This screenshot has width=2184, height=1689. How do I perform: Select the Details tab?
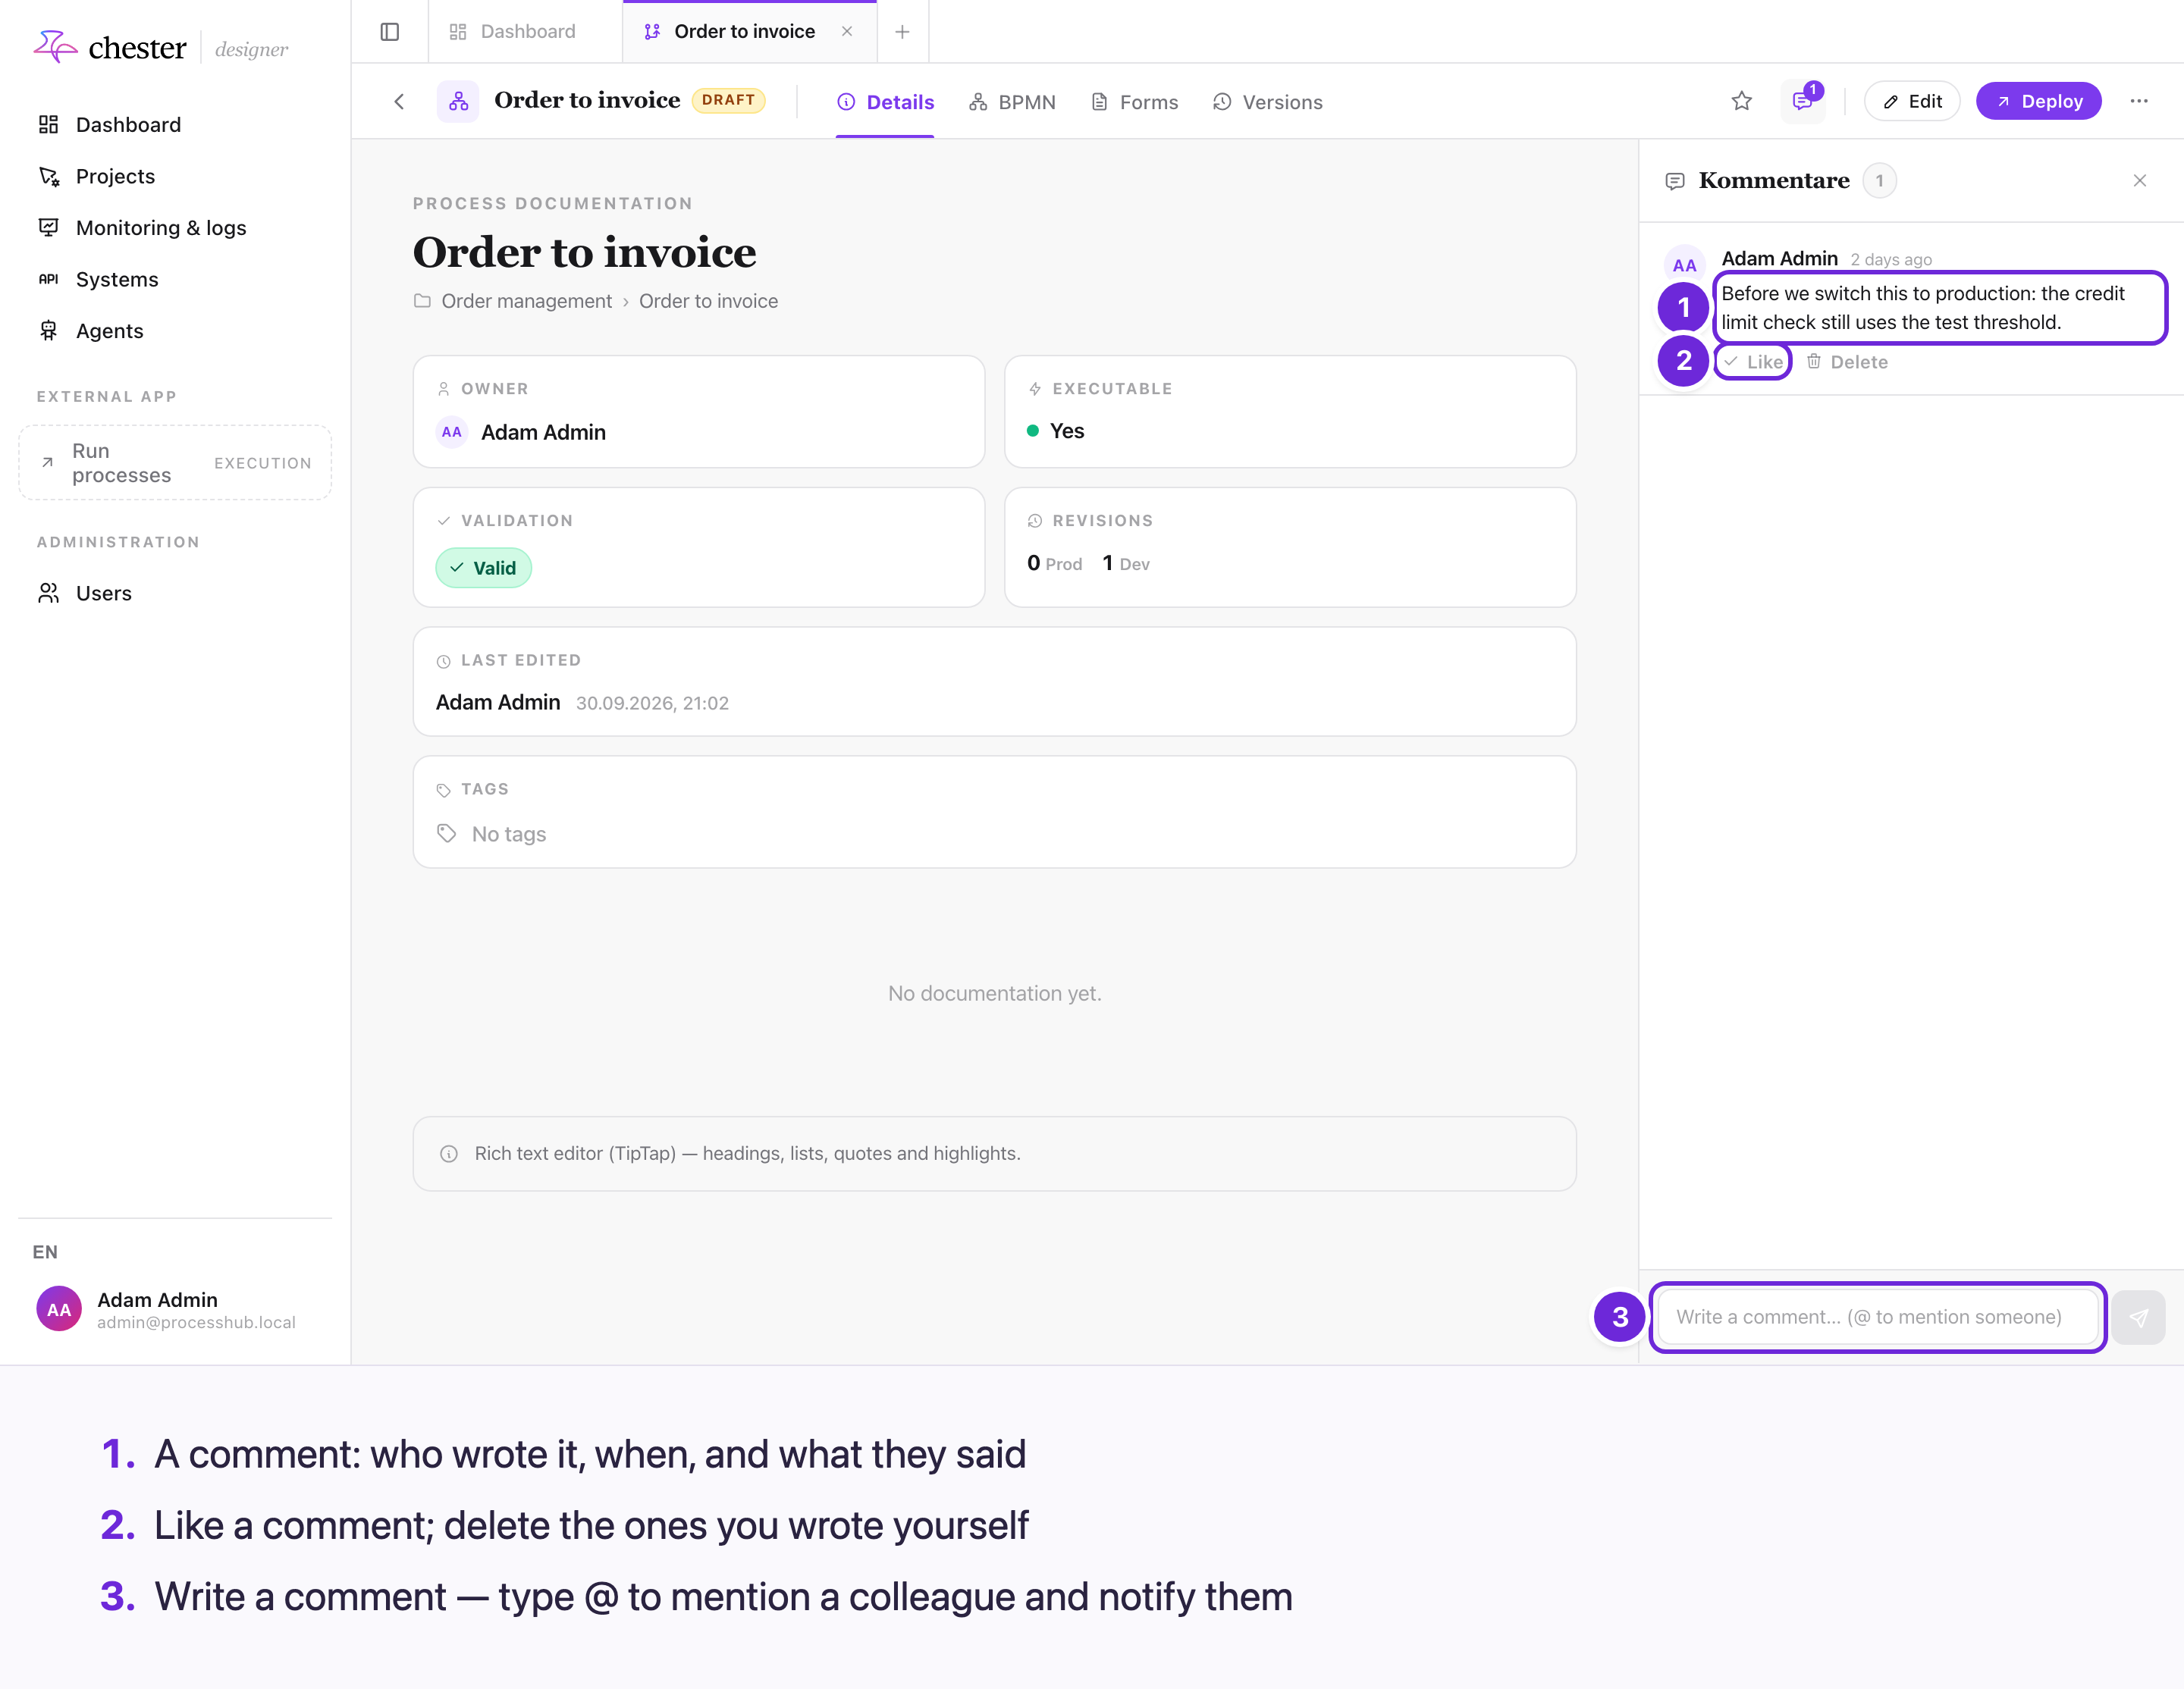[885, 102]
